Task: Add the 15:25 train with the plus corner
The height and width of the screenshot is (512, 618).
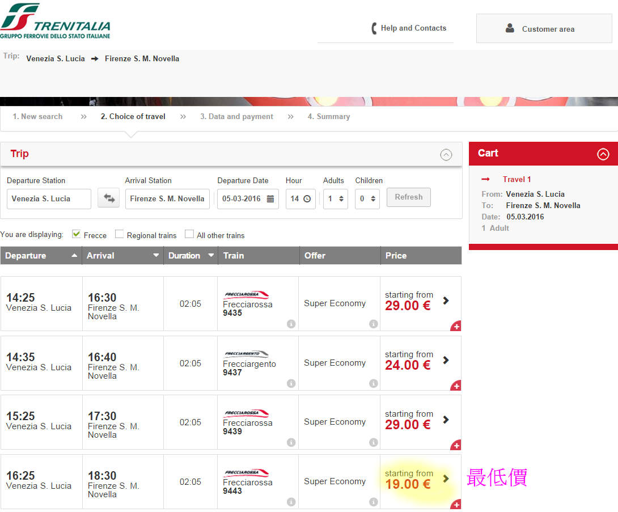Action: pyautogui.click(x=456, y=446)
